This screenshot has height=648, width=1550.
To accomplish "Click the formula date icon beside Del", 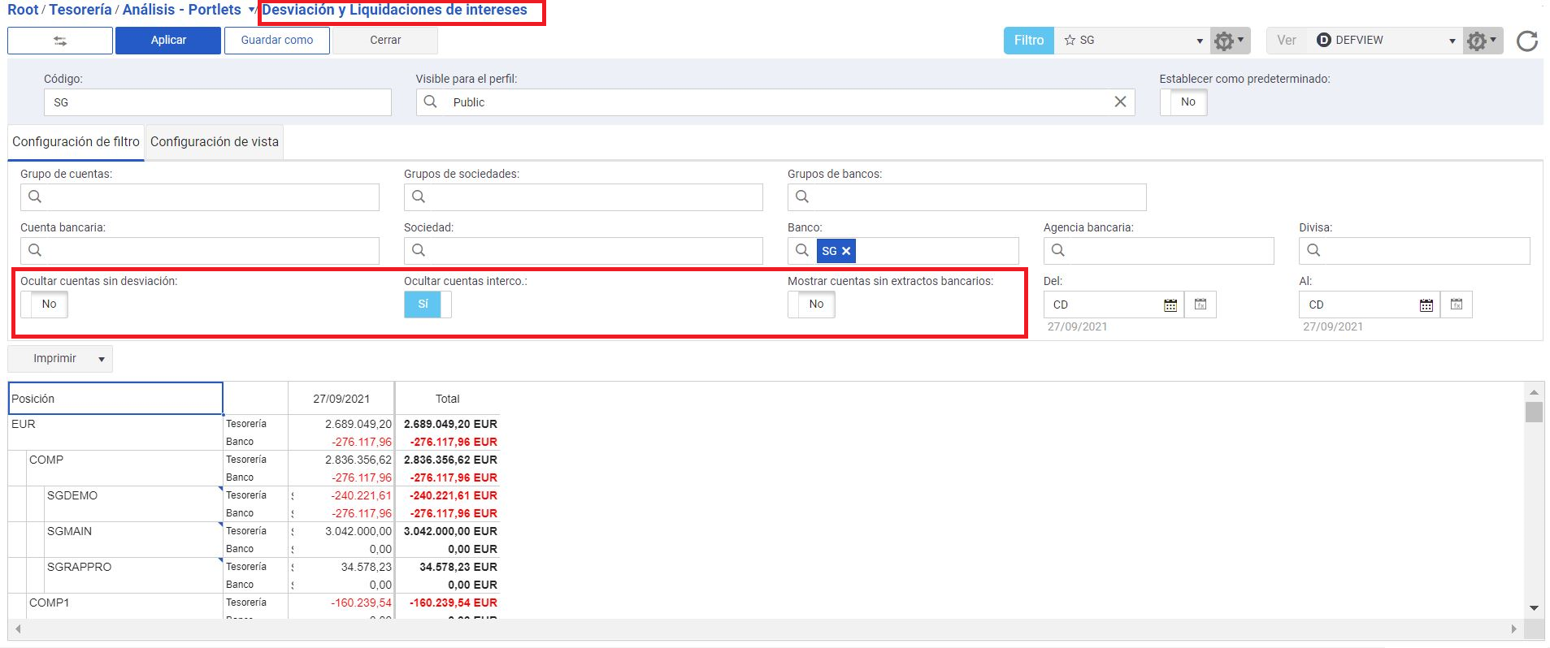I will [1200, 305].
